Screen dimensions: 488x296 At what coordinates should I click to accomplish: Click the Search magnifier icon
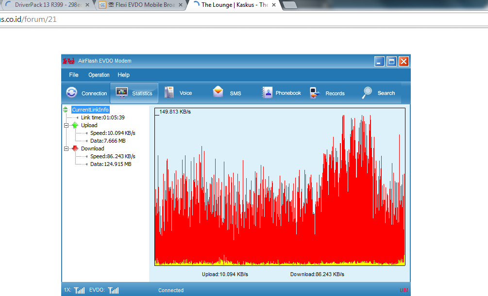pyautogui.click(x=367, y=92)
